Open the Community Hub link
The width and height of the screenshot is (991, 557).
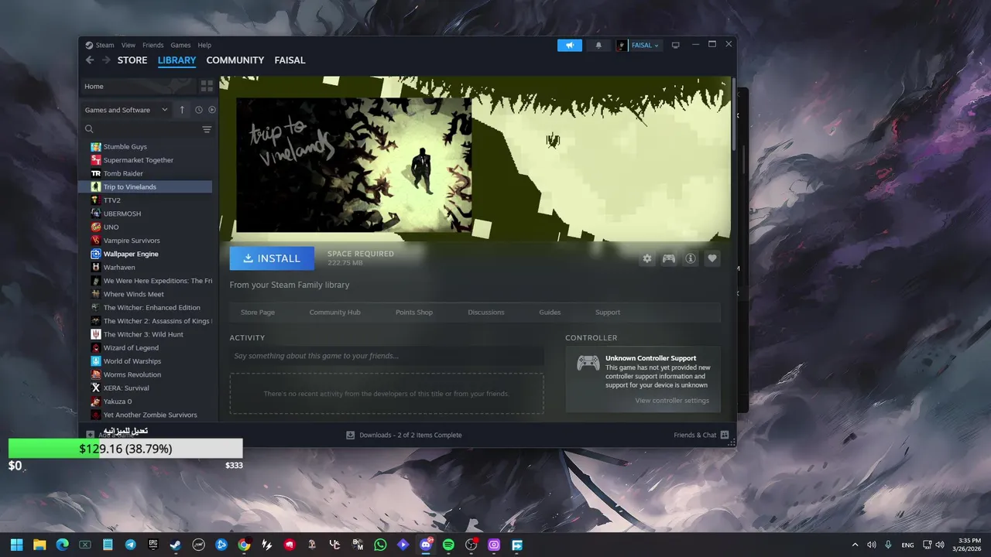(x=335, y=313)
